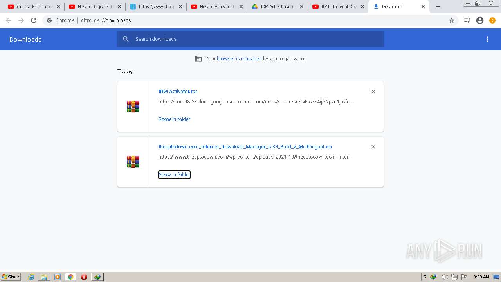Close the 'idm crack with inter' tab
Image resolution: width=501 pixels, height=282 pixels.
tap(58, 7)
